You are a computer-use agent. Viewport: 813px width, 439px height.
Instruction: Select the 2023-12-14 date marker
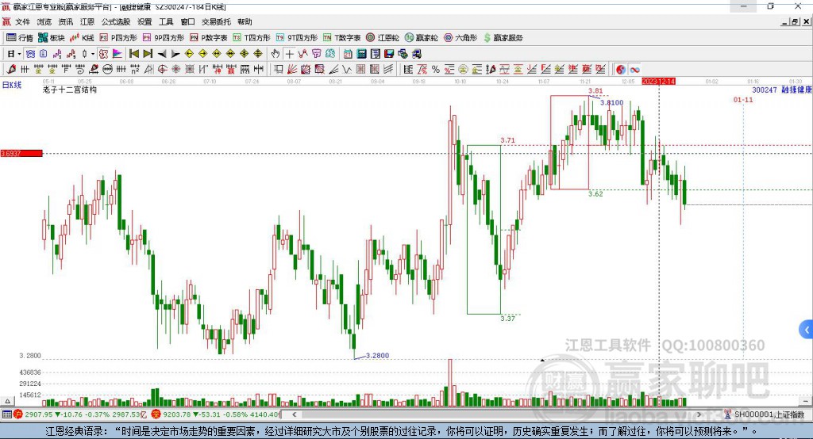coord(658,82)
